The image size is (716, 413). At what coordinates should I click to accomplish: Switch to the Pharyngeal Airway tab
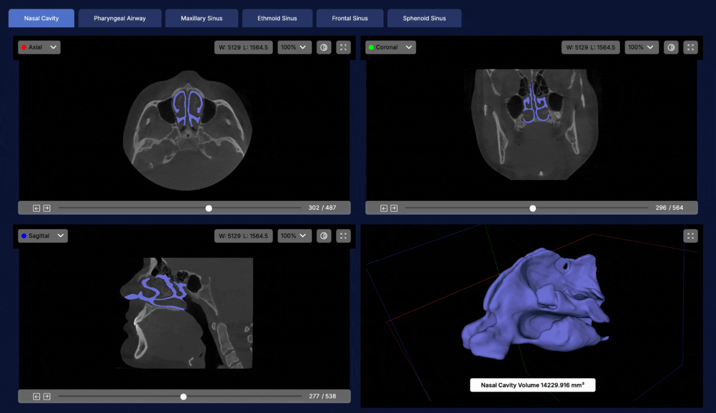coord(119,18)
